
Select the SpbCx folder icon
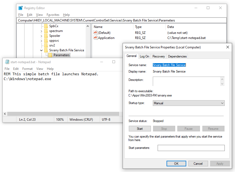point(46,26)
